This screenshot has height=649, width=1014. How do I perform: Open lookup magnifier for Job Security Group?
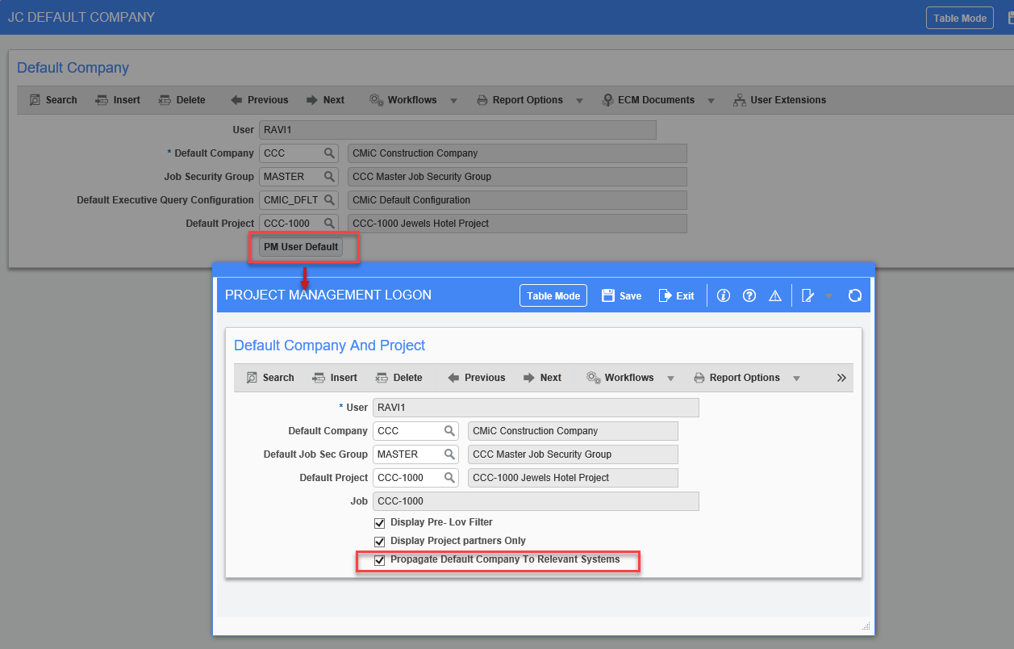point(329,177)
